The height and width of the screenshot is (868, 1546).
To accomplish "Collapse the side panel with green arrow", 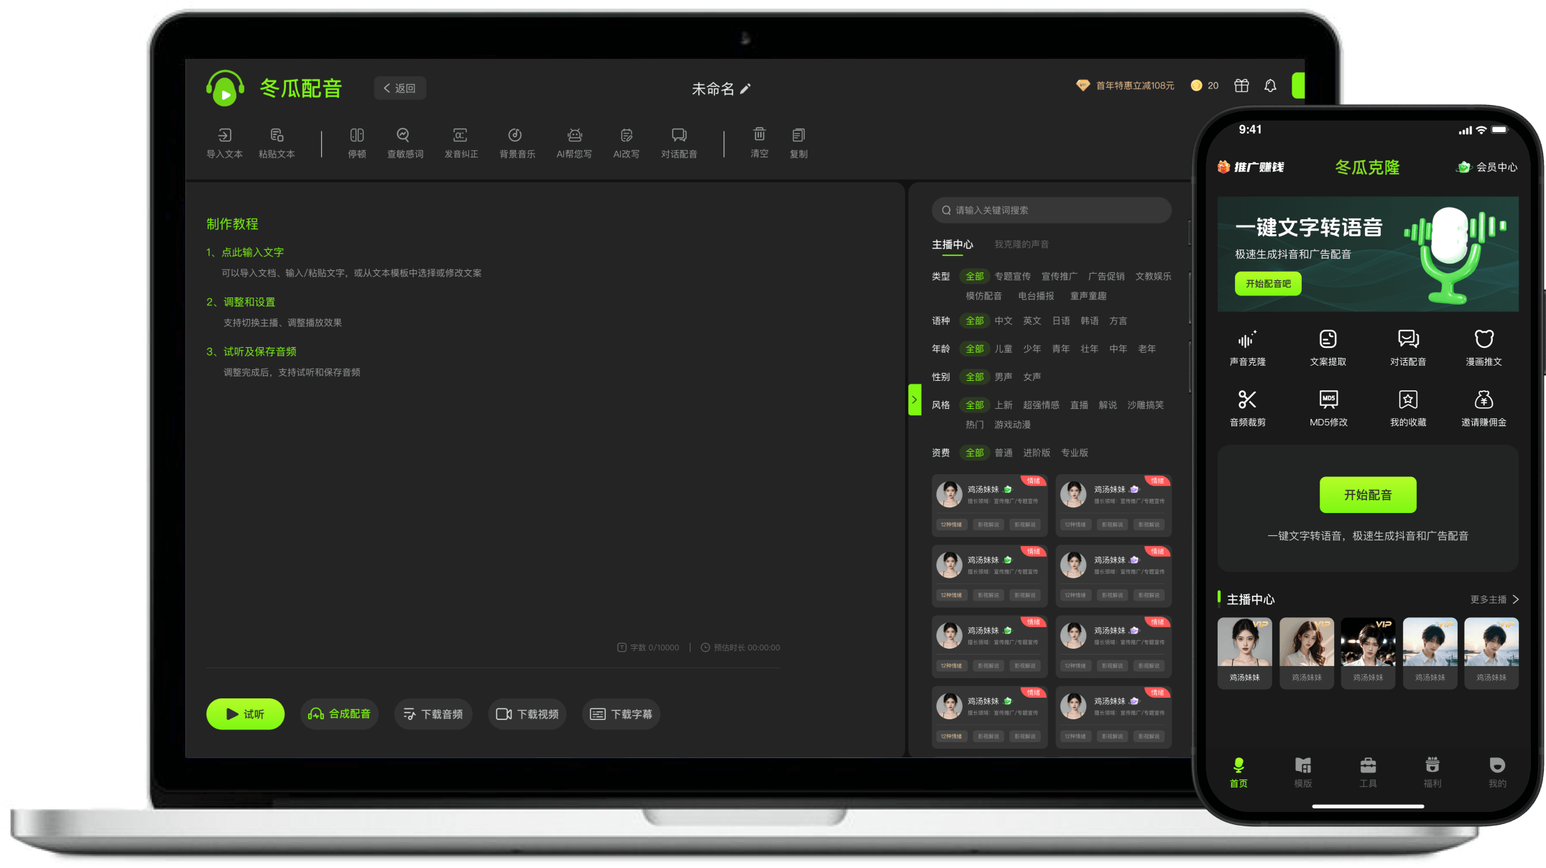I will coord(915,400).
